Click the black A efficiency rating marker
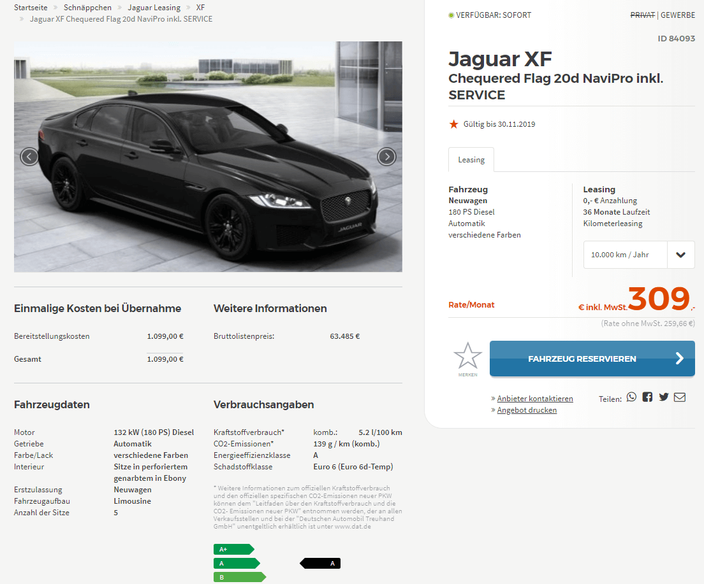The width and height of the screenshot is (704, 584). tap(320, 564)
